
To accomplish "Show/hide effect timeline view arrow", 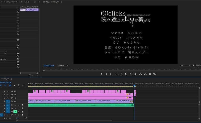I will pos(18,7).
